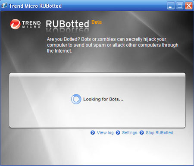This screenshot has width=194, height=166.
Task: Click the arrow icon beside View log
Action: pos(93,132)
